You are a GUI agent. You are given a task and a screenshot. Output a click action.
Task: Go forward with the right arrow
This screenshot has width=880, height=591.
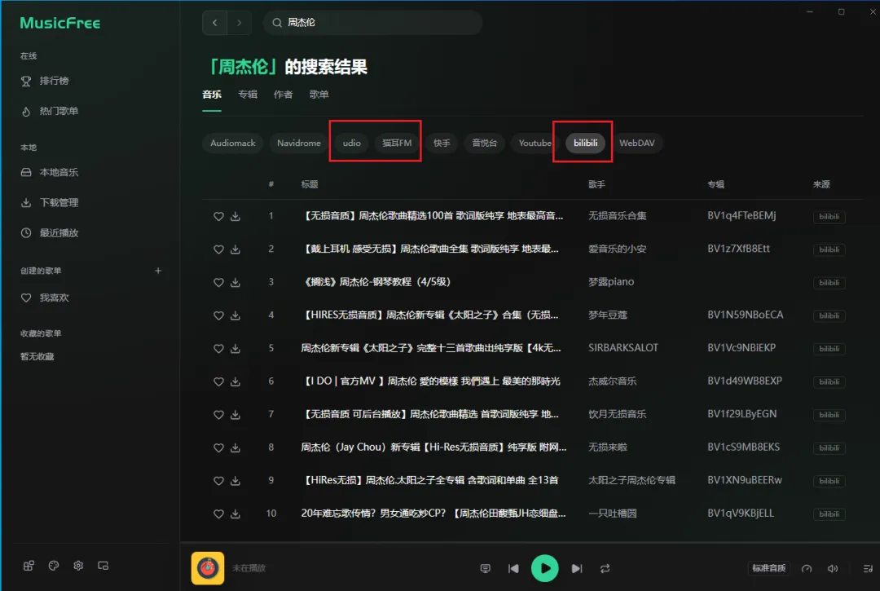coord(239,23)
